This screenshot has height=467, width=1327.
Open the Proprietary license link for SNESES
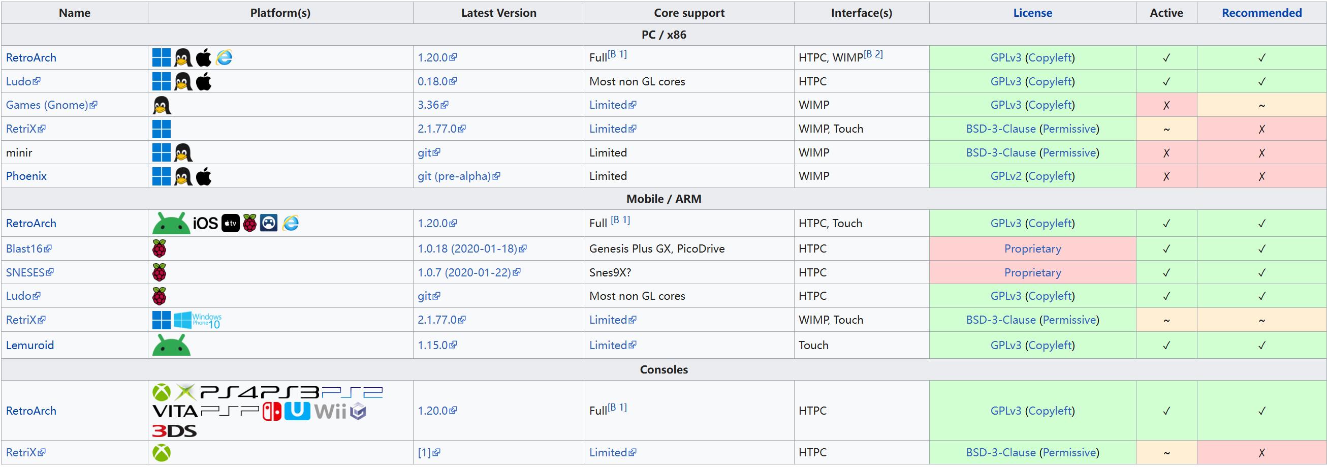1032,273
